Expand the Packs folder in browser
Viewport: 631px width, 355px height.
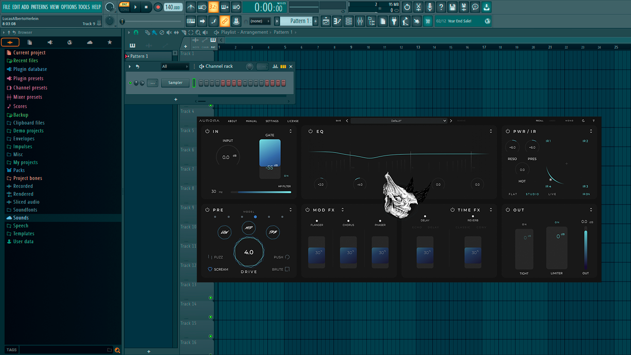click(19, 170)
